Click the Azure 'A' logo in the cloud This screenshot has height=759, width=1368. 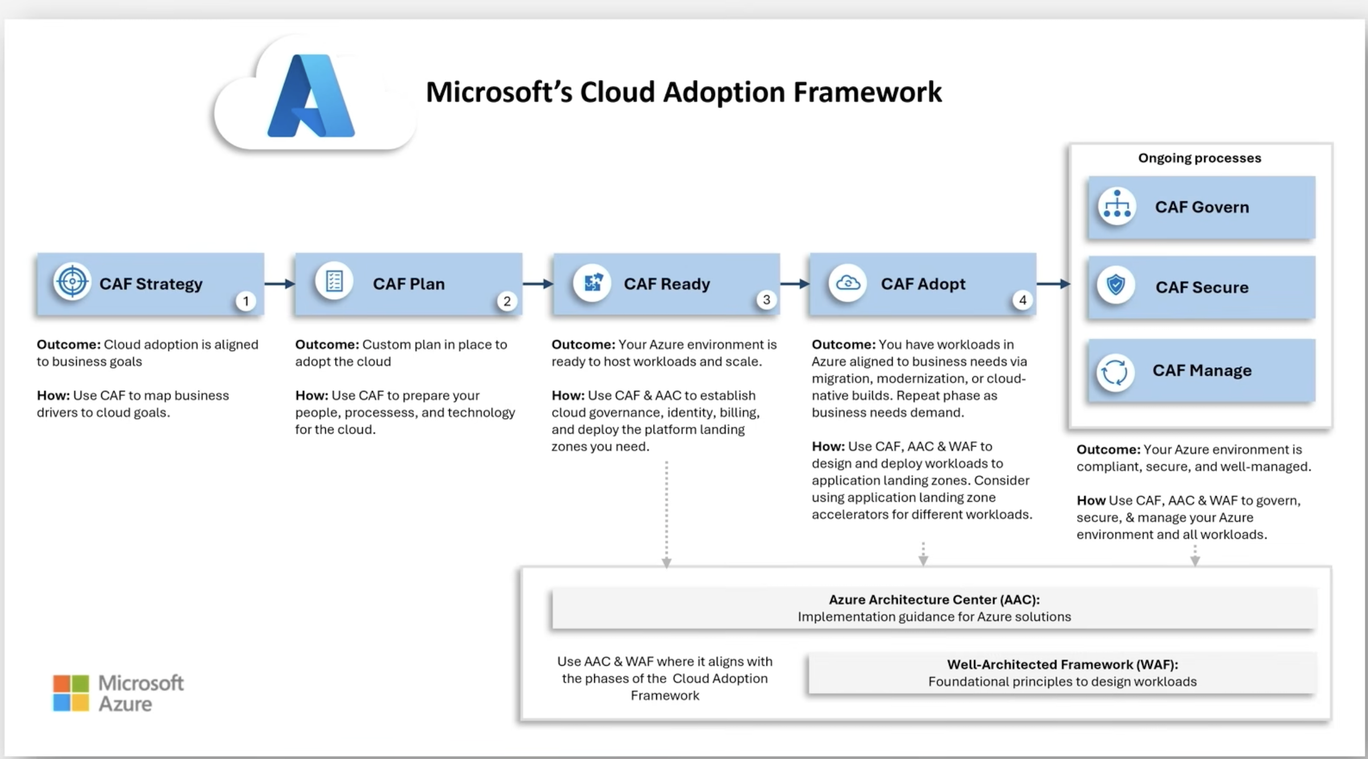point(311,96)
